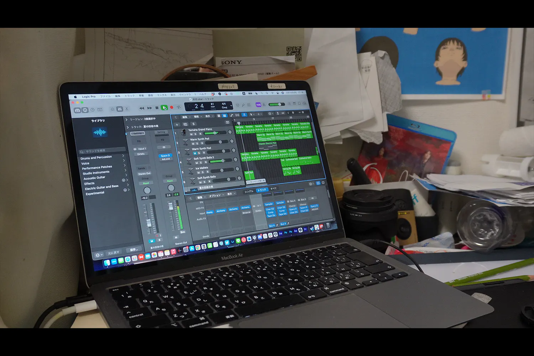Solo the Yamaha Grand Piano track
This screenshot has height=356, width=534.
point(196,134)
